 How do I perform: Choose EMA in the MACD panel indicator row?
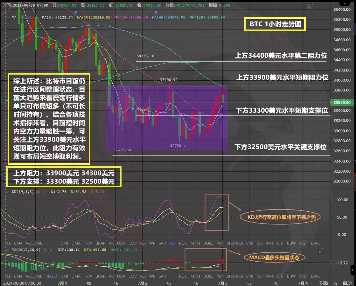pyautogui.click(x=18, y=276)
